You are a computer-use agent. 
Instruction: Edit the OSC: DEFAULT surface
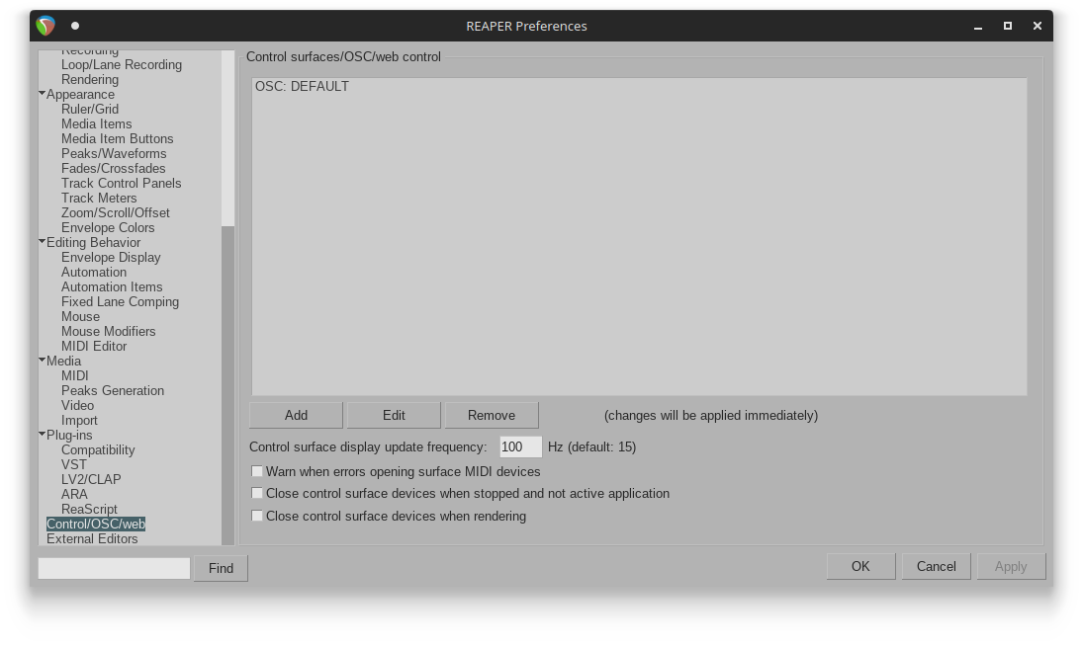coord(394,414)
